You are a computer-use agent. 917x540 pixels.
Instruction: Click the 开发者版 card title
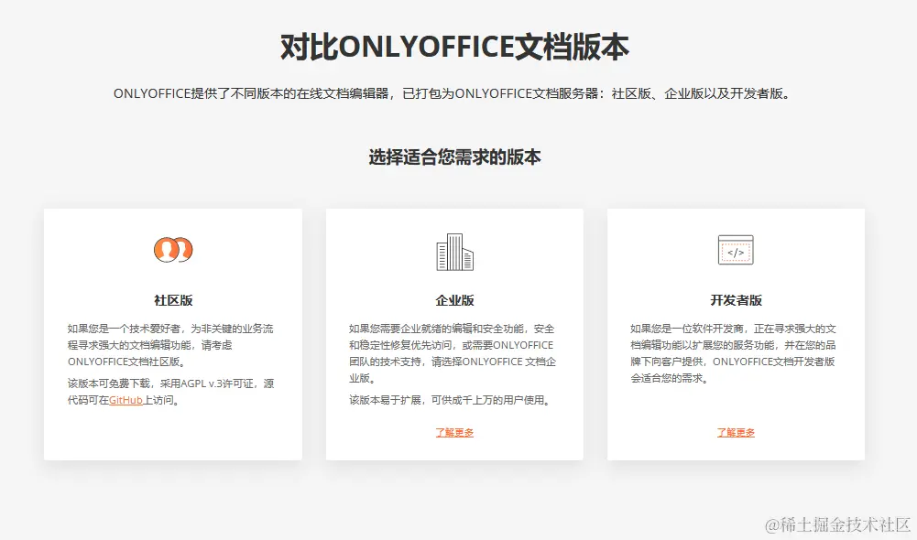tap(736, 300)
